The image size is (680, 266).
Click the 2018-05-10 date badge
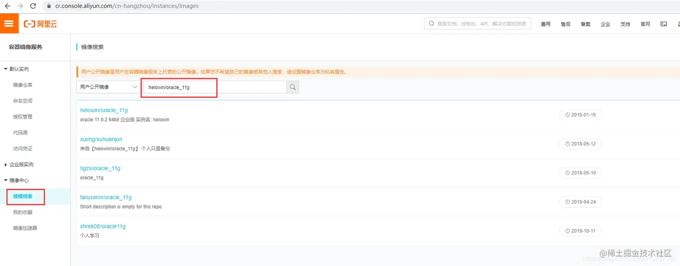(580, 173)
